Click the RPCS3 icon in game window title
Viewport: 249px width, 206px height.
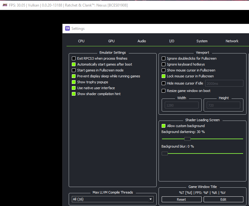point(5,5)
